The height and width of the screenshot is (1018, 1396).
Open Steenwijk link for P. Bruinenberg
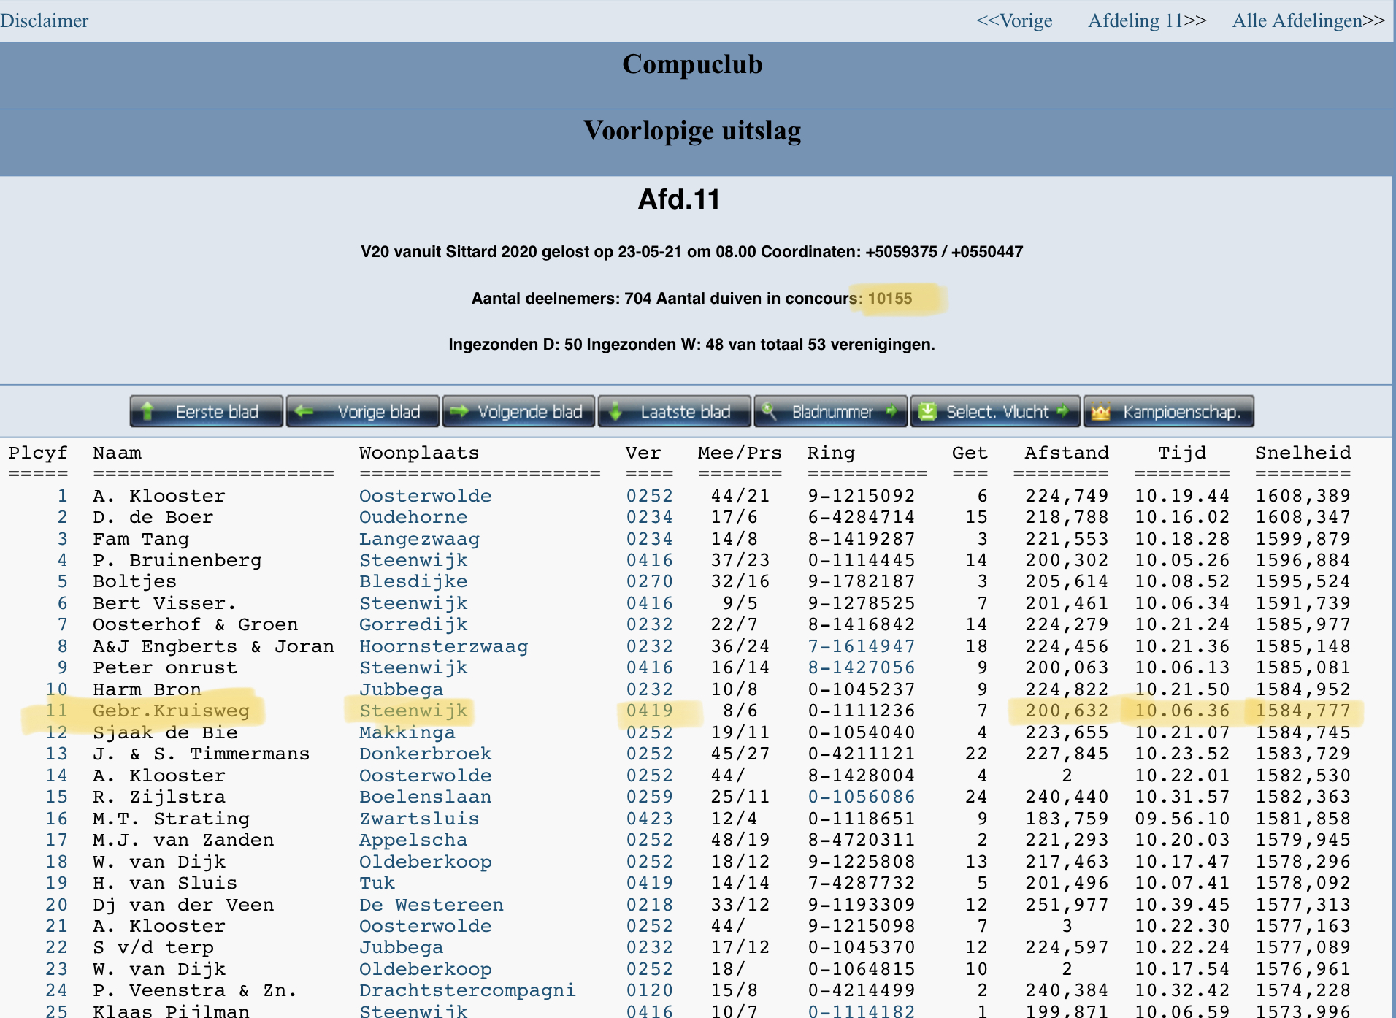[413, 560]
